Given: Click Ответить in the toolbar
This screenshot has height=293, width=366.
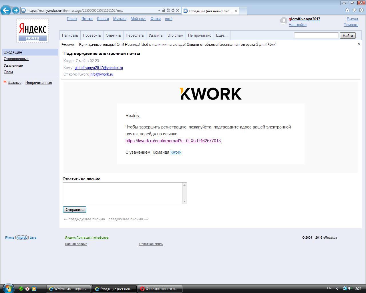Looking at the screenshot, I should 113,35.
